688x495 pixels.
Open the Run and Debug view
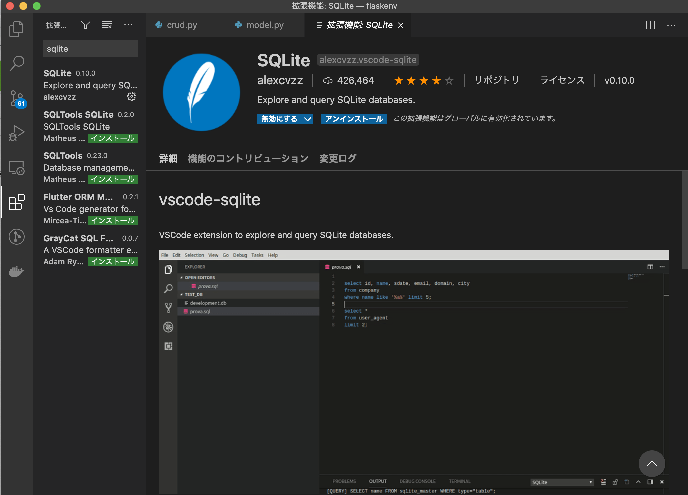tap(16, 132)
